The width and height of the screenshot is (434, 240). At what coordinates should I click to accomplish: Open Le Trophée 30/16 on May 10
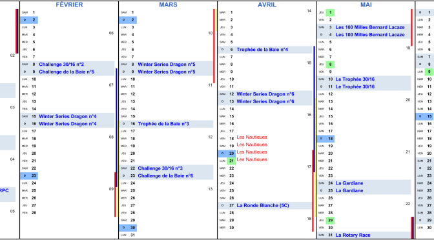pos(355,79)
